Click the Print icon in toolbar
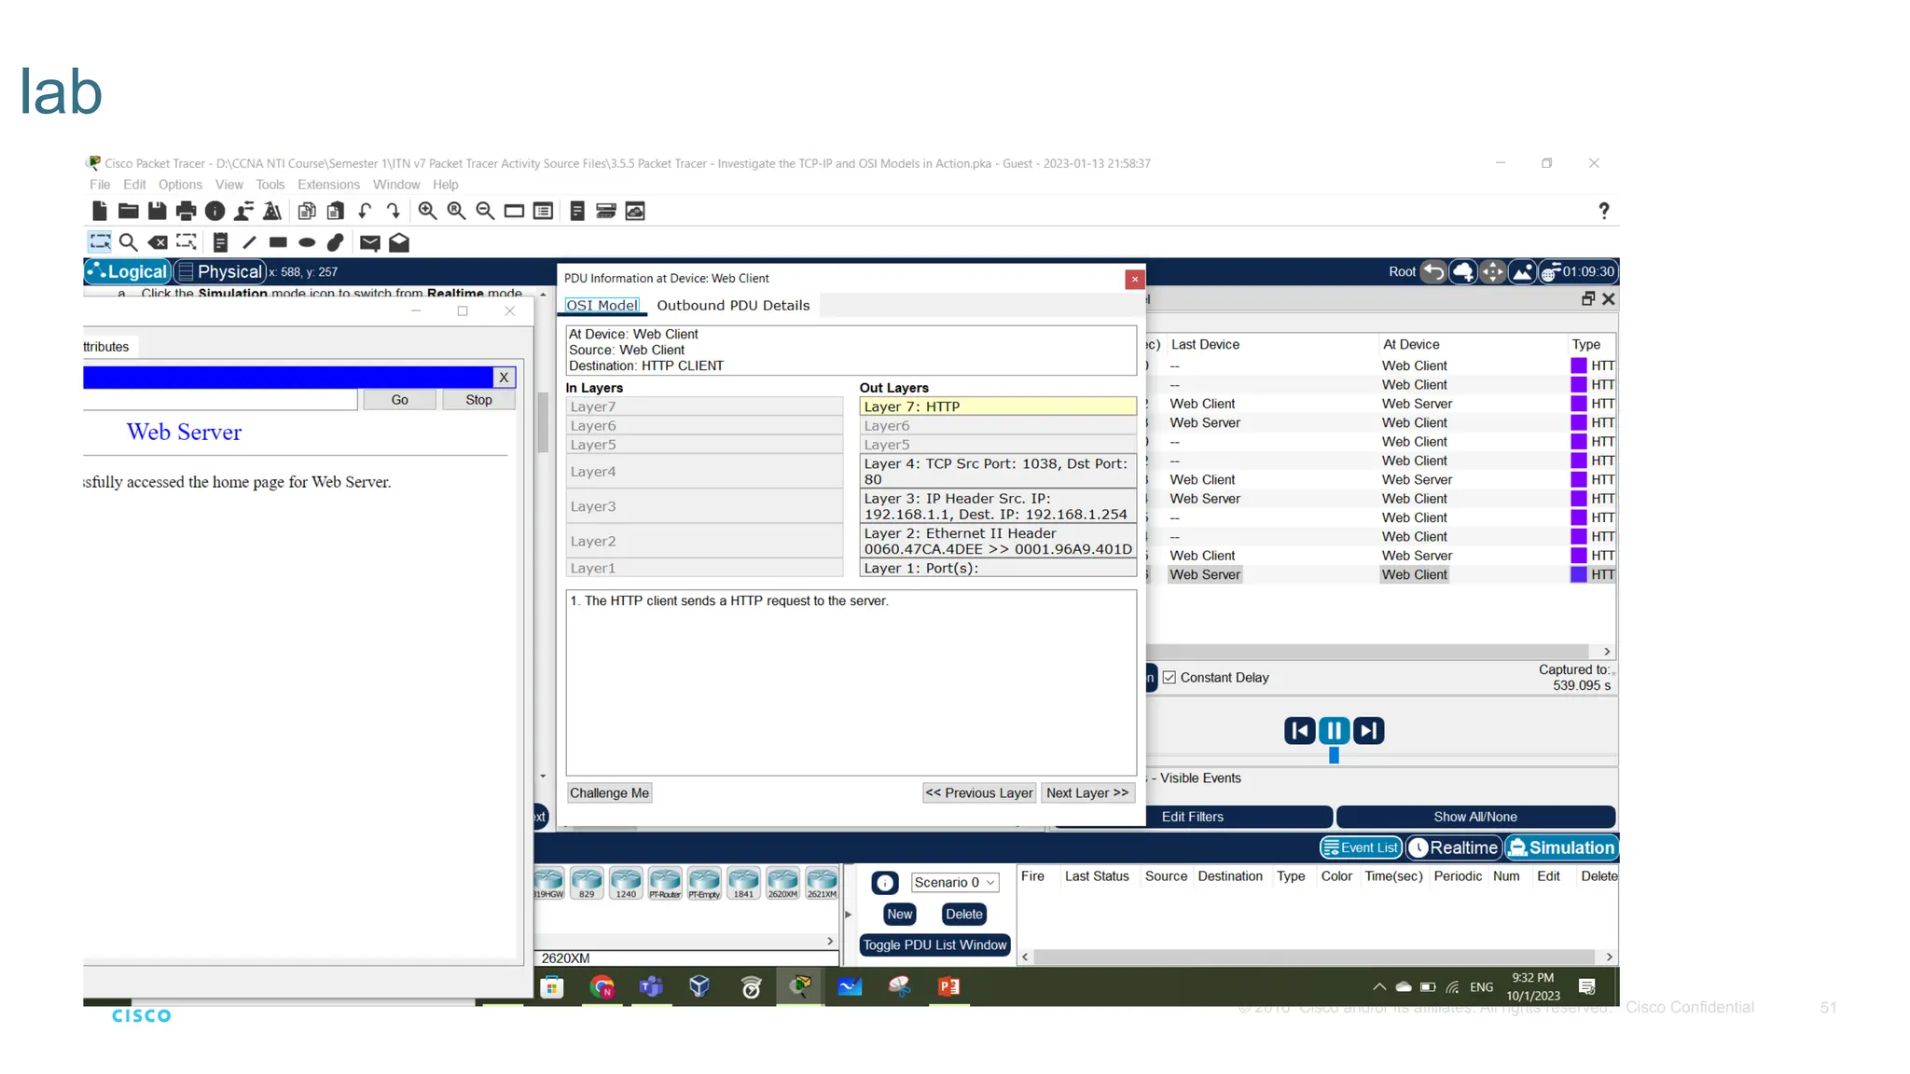 tap(186, 212)
